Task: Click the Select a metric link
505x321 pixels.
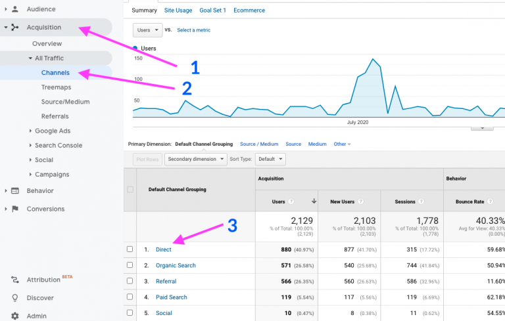Action: click(193, 30)
